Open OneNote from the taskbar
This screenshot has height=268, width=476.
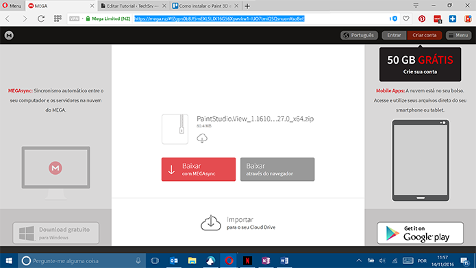pos(266,260)
